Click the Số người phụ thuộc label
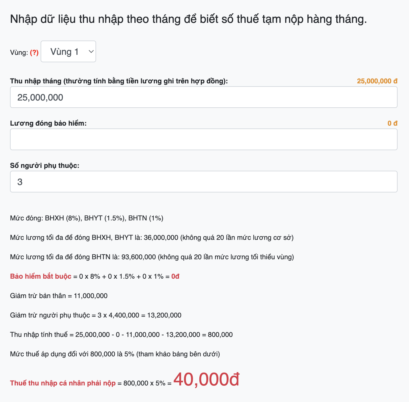The width and height of the screenshot is (409, 402). pos(45,166)
